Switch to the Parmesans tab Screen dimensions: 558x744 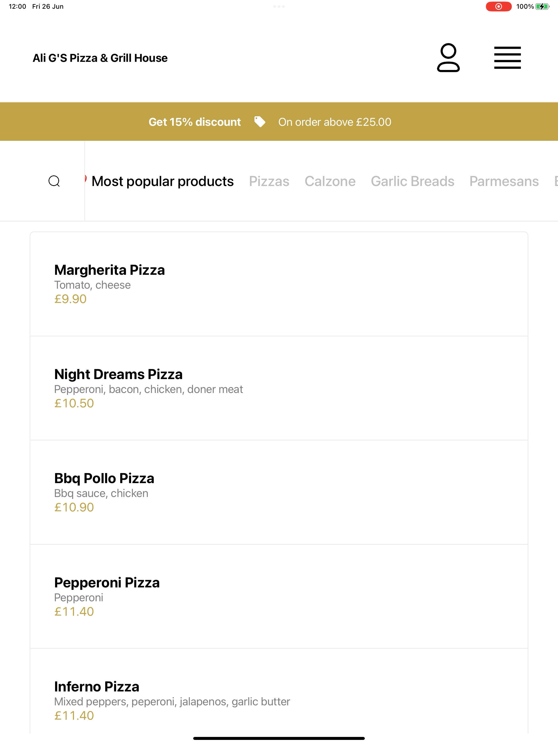[x=504, y=181]
